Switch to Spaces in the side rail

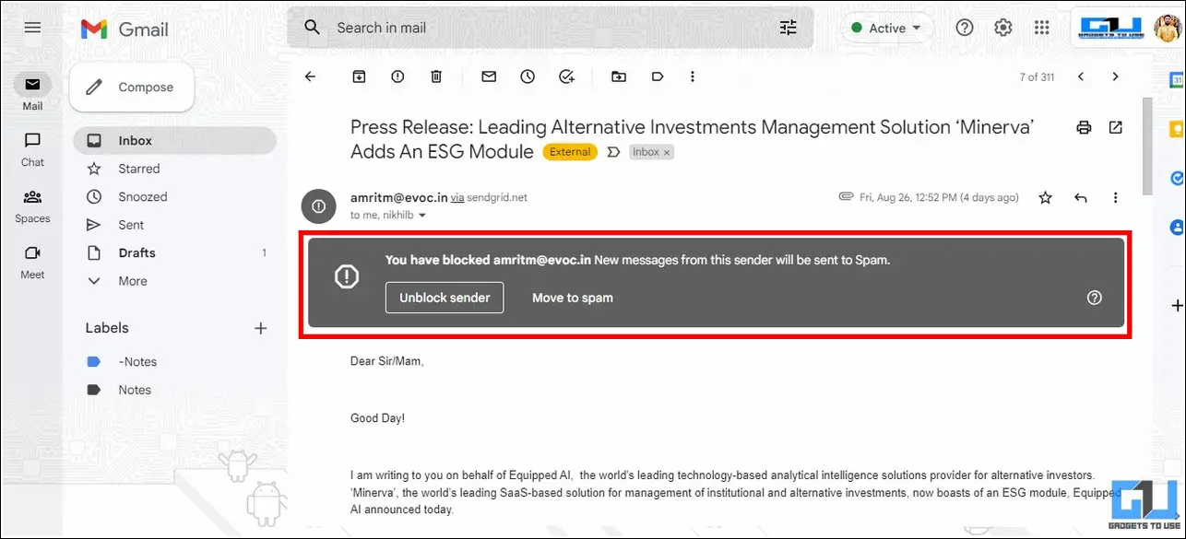click(x=32, y=205)
